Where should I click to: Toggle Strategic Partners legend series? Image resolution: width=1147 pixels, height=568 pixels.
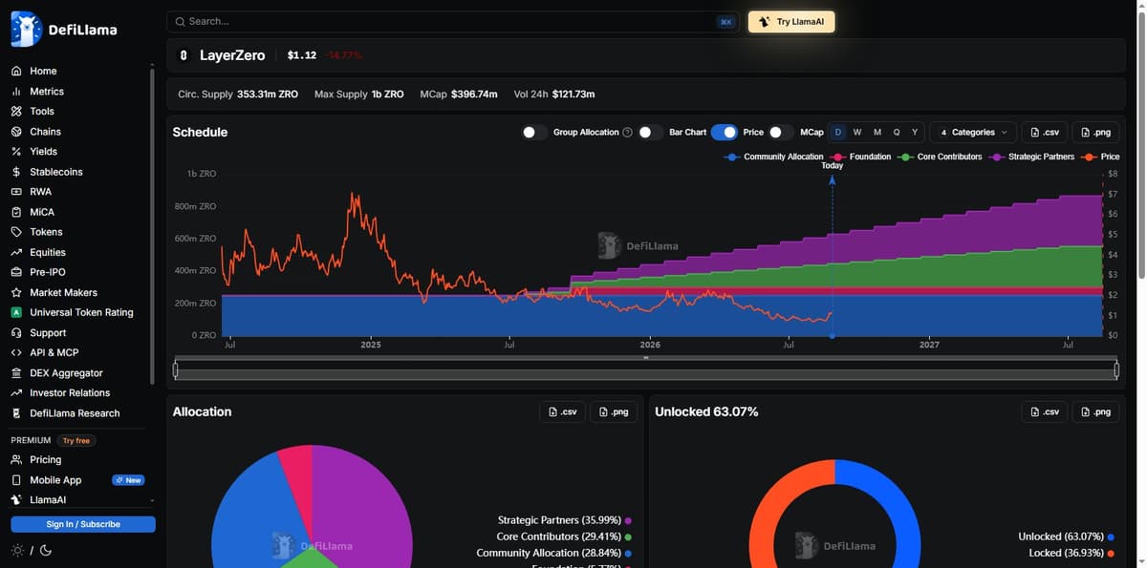[1031, 157]
